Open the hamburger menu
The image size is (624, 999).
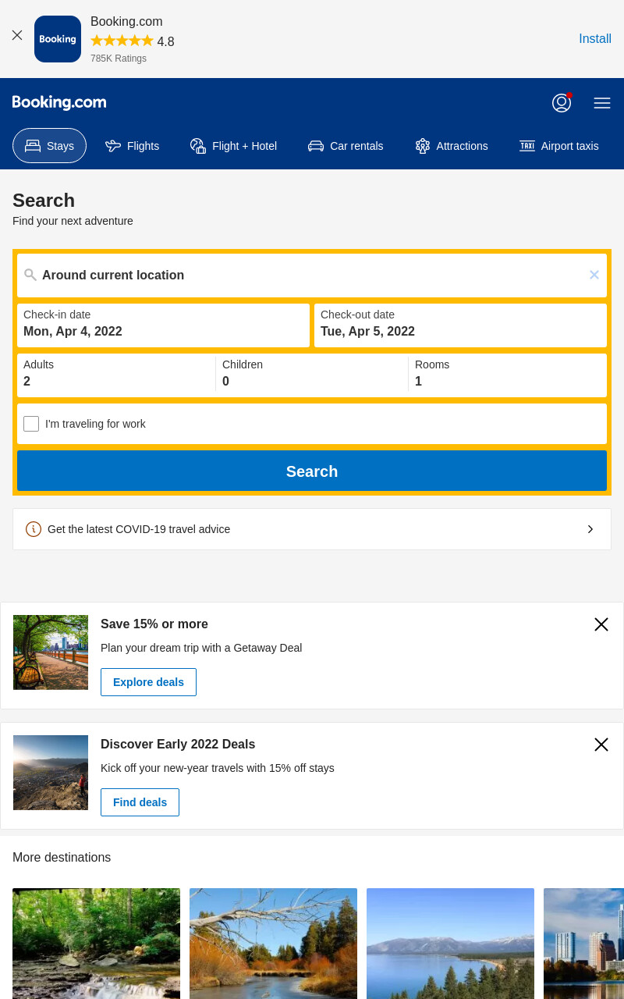pos(602,103)
